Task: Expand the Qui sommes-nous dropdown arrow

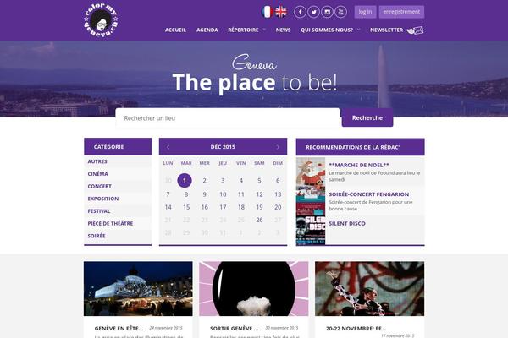Action: [x=358, y=30]
